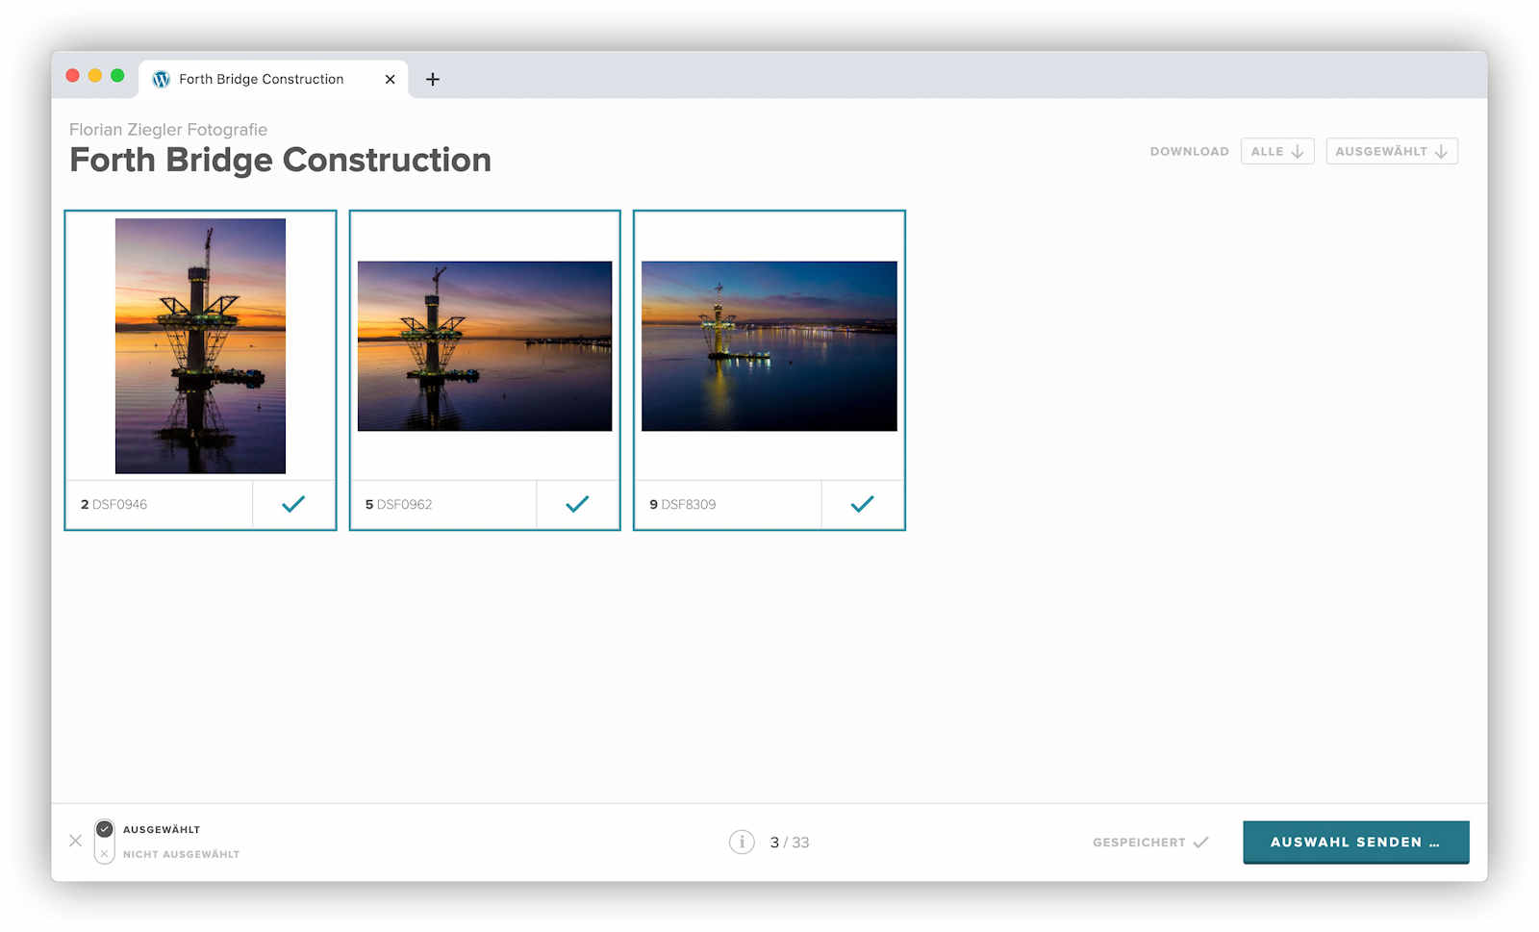Download all images with the Alle button
Screen dimensions: 1539x932
coord(1276,151)
